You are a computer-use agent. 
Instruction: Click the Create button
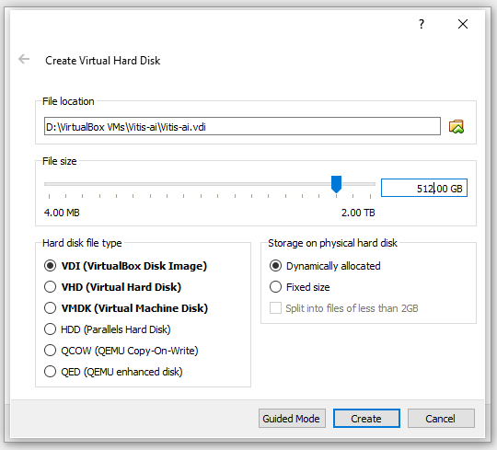click(x=366, y=419)
